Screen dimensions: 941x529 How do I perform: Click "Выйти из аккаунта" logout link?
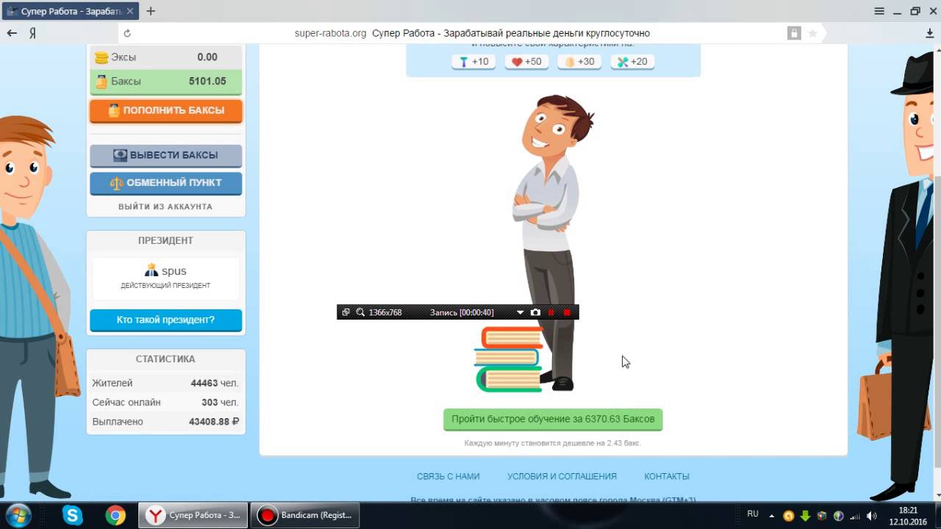(165, 206)
